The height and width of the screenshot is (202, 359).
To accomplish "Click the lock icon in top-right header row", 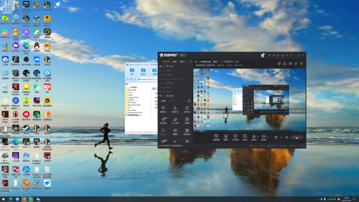I will tap(285, 64).
